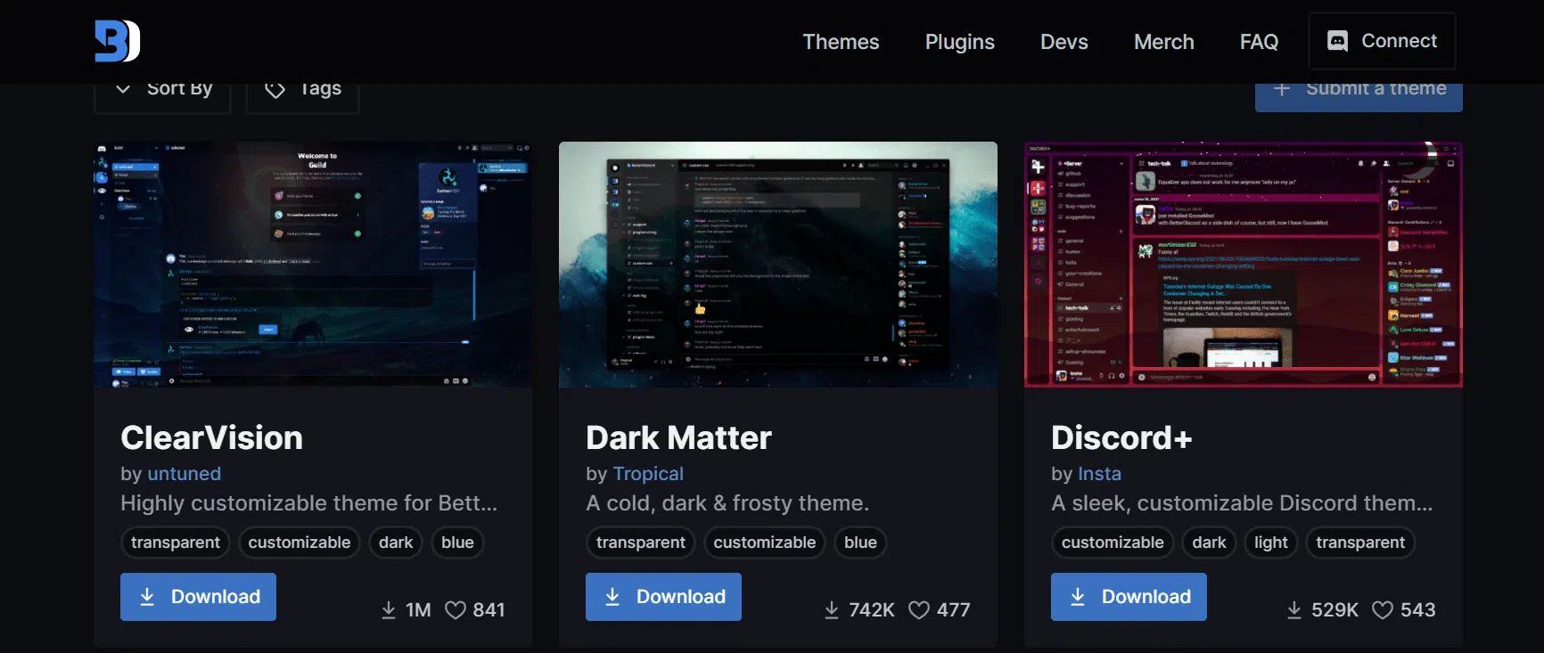Go to the Plugins menu item
This screenshot has width=1544, height=653.
(959, 42)
